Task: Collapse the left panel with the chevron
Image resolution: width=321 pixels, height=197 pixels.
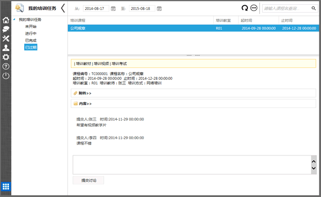Action: pyautogui.click(x=63, y=8)
